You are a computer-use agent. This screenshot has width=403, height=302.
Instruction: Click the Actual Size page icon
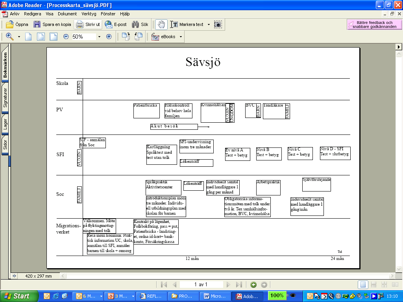28,37
